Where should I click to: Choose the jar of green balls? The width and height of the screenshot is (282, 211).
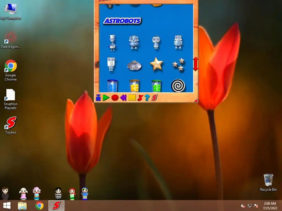[x=156, y=86]
